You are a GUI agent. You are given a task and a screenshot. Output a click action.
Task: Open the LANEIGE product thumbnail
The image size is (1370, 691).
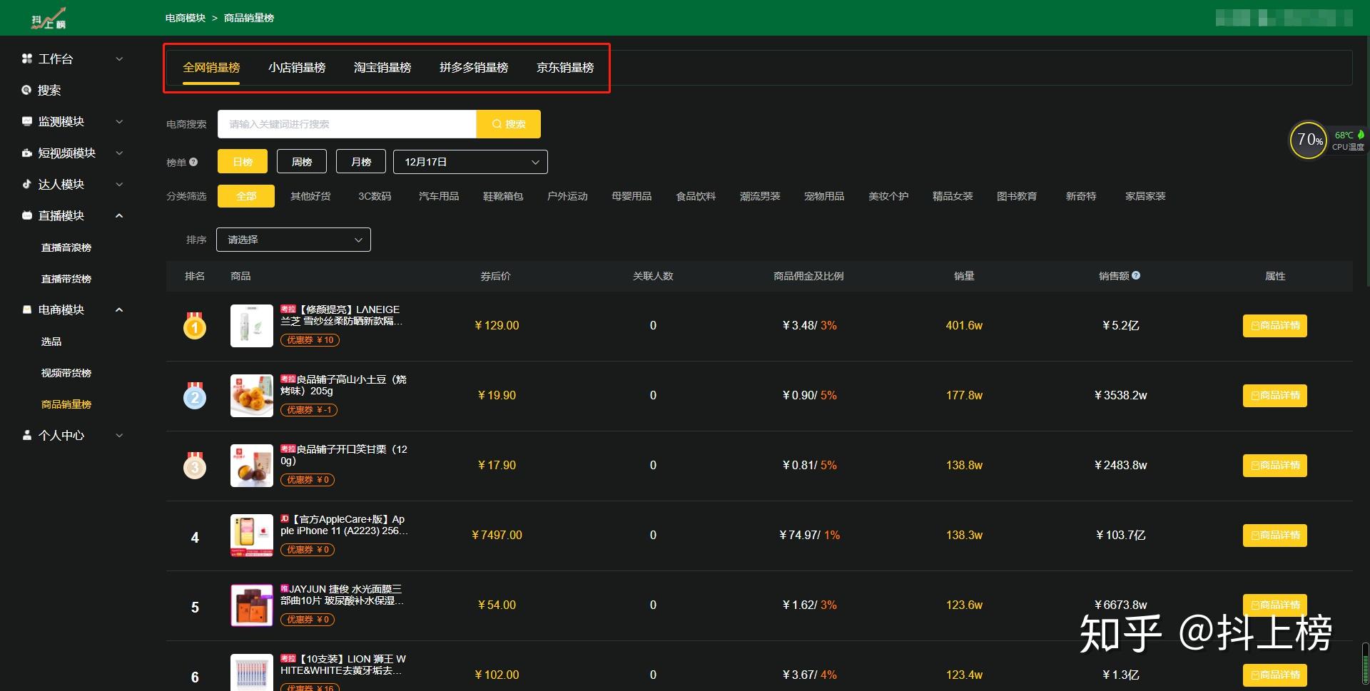point(252,326)
